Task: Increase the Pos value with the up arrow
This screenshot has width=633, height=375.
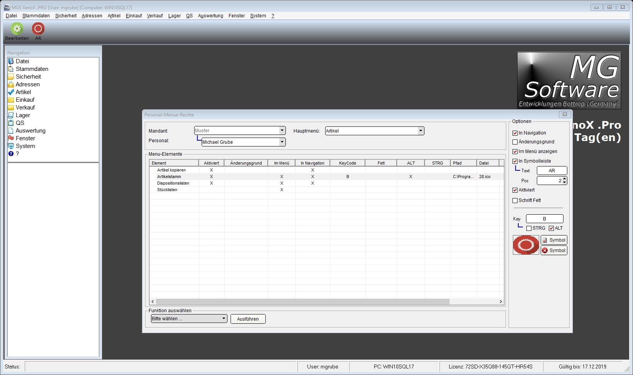Action: pos(565,178)
